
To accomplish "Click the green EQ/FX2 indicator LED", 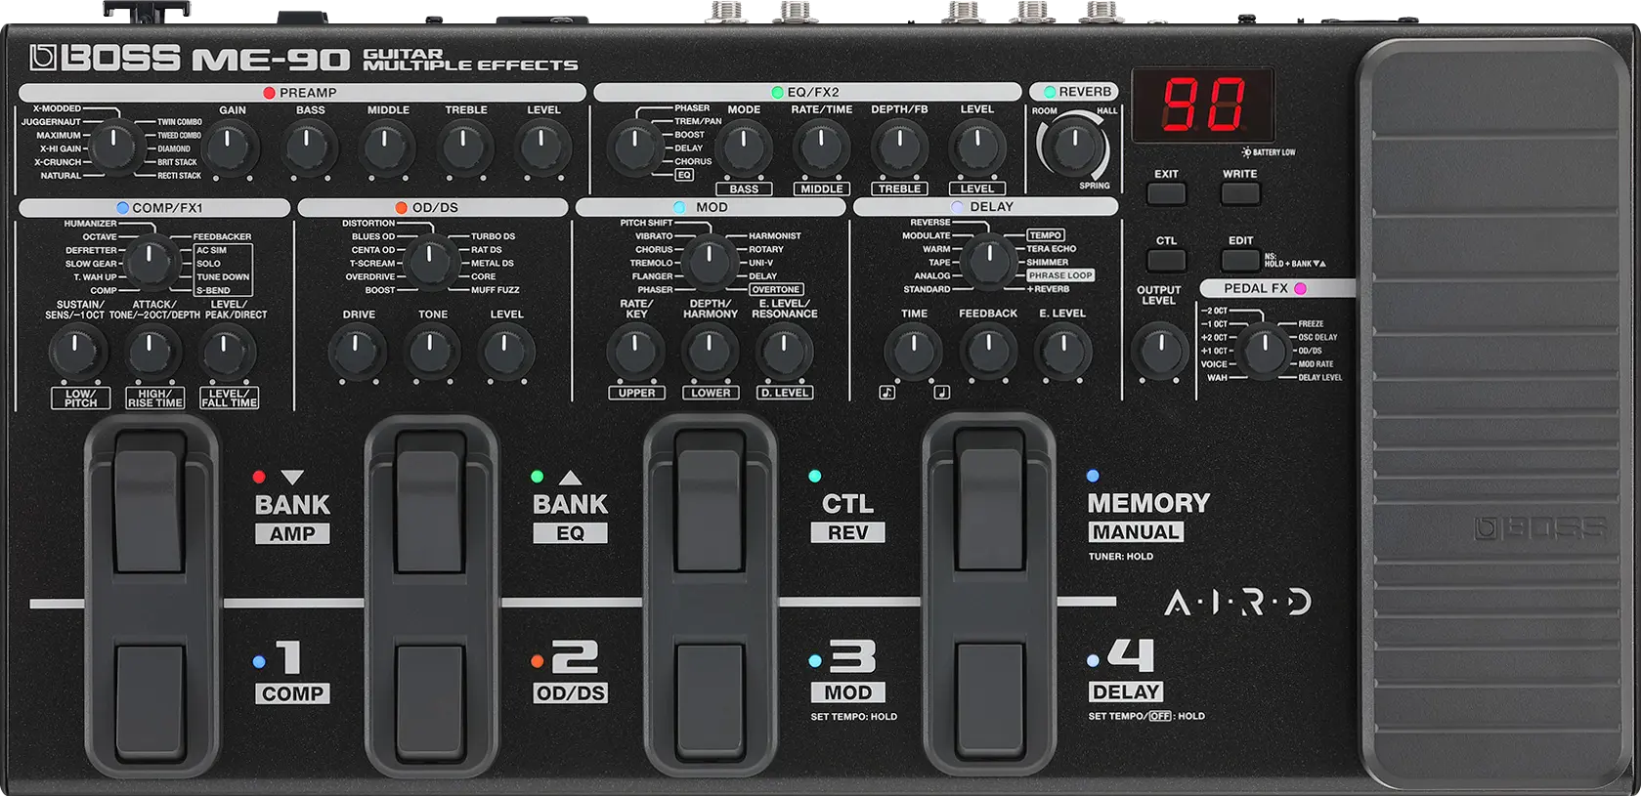I will click(x=778, y=92).
